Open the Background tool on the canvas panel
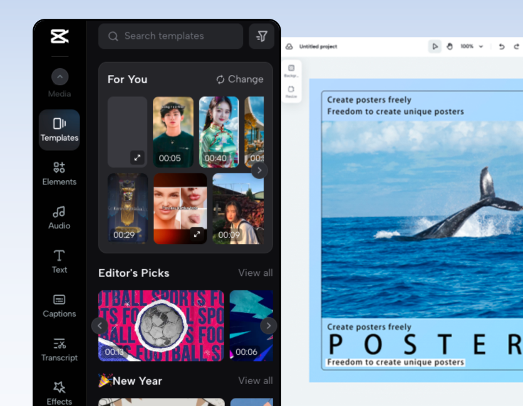This screenshot has width=523, height=406. tap(291, 71)
